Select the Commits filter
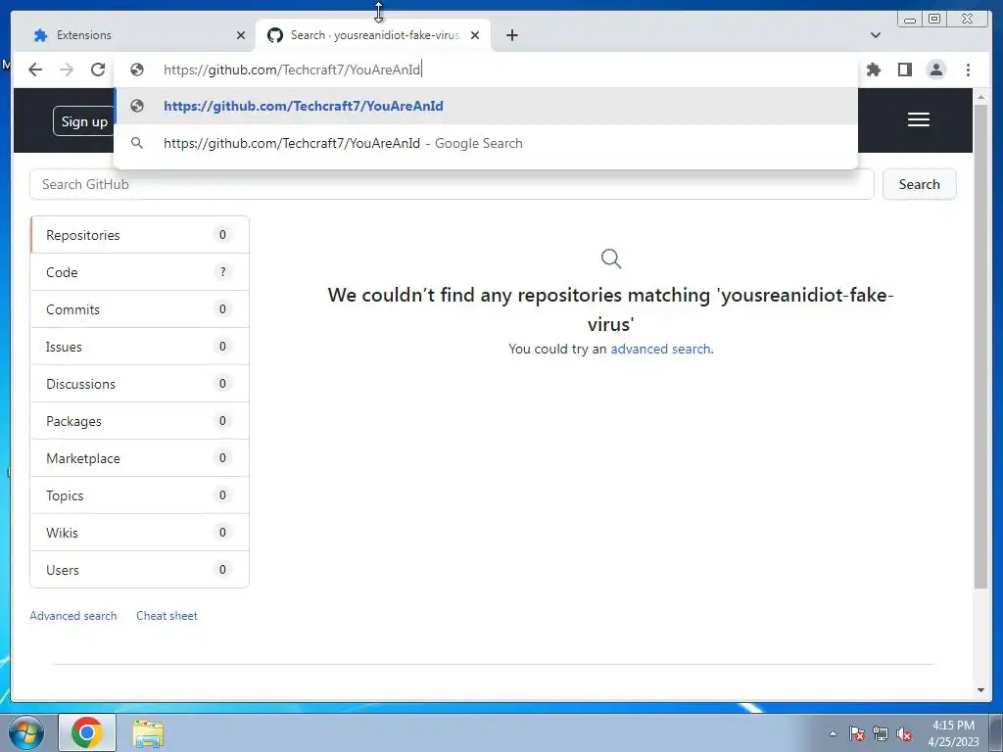The height and width of the screenshot is (752, 1003). [x=139, y=309]
